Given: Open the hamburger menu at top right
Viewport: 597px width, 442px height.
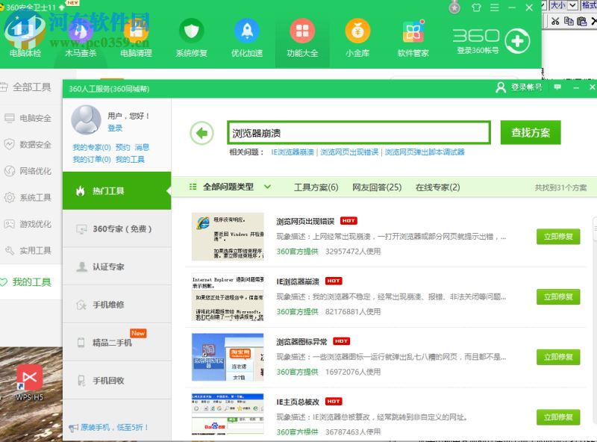Looking at the screenshot, I should [494, 7].
